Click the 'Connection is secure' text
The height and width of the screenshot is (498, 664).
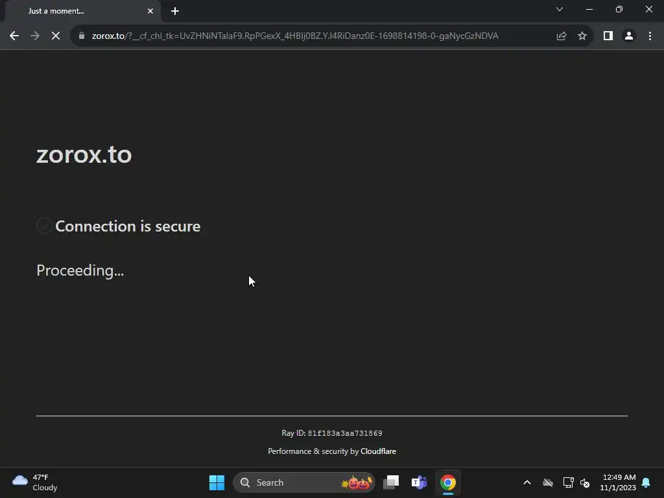click(x=128, y=226)
